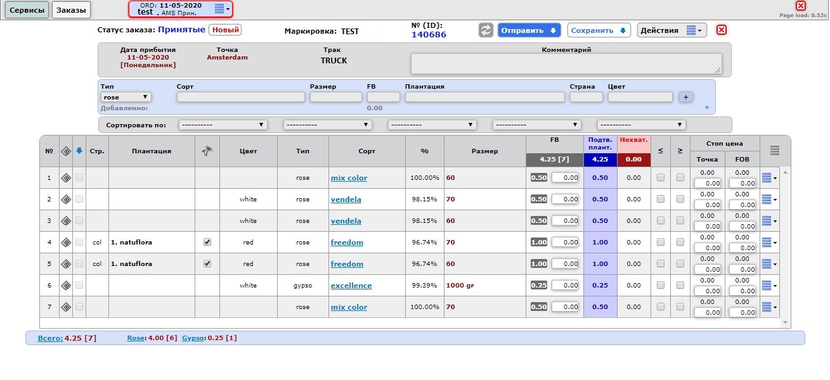
Task: Open the excellence variety link
Action: point(351,286)
